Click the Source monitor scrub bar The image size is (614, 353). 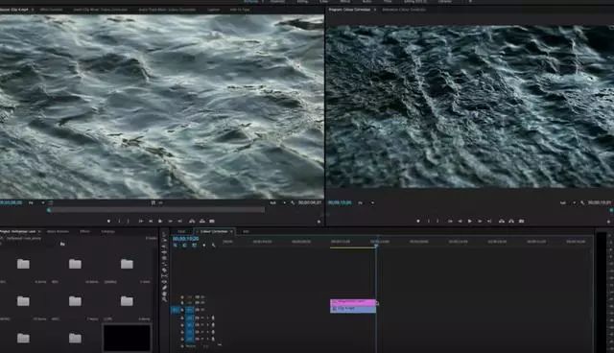(x=156, y=210)
